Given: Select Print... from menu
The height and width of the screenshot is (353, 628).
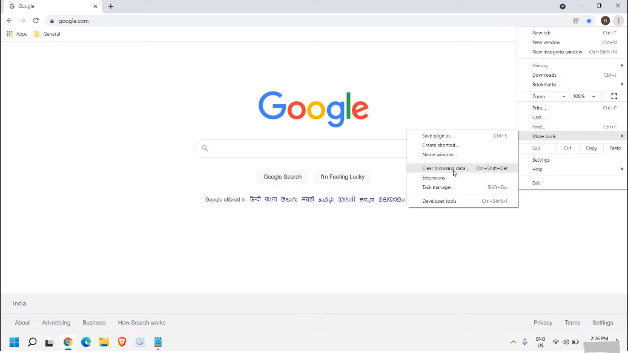Looking at the screenshot, I should coord(573,108).
